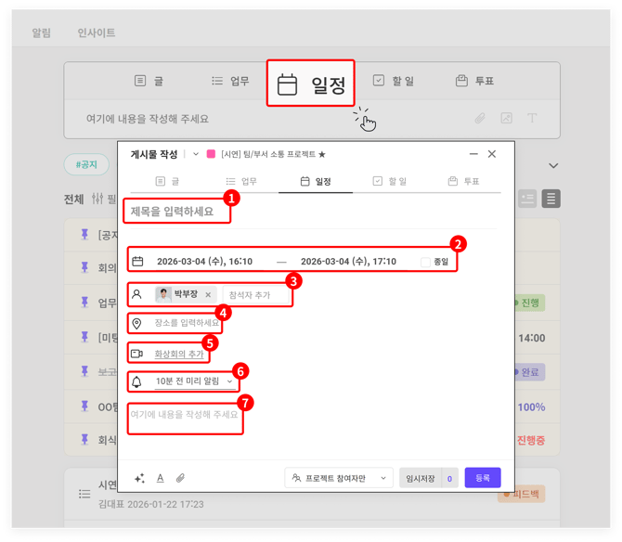Screen dimensions: 622x542
Task: Click the paperclip attachment icon in dialog footer
Action: [x=181, y=478]
